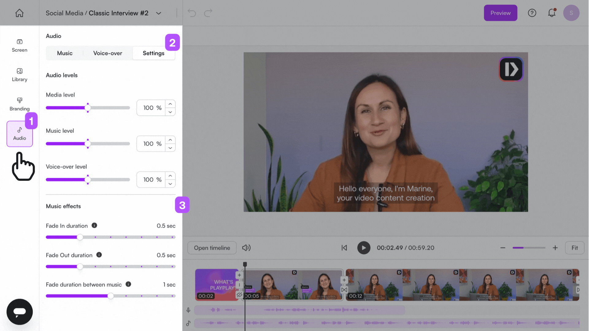Toggle hidden eye icon on timeline clip
Screen dimensions: 589x331
pyautogui.click(x=239, y=295)
